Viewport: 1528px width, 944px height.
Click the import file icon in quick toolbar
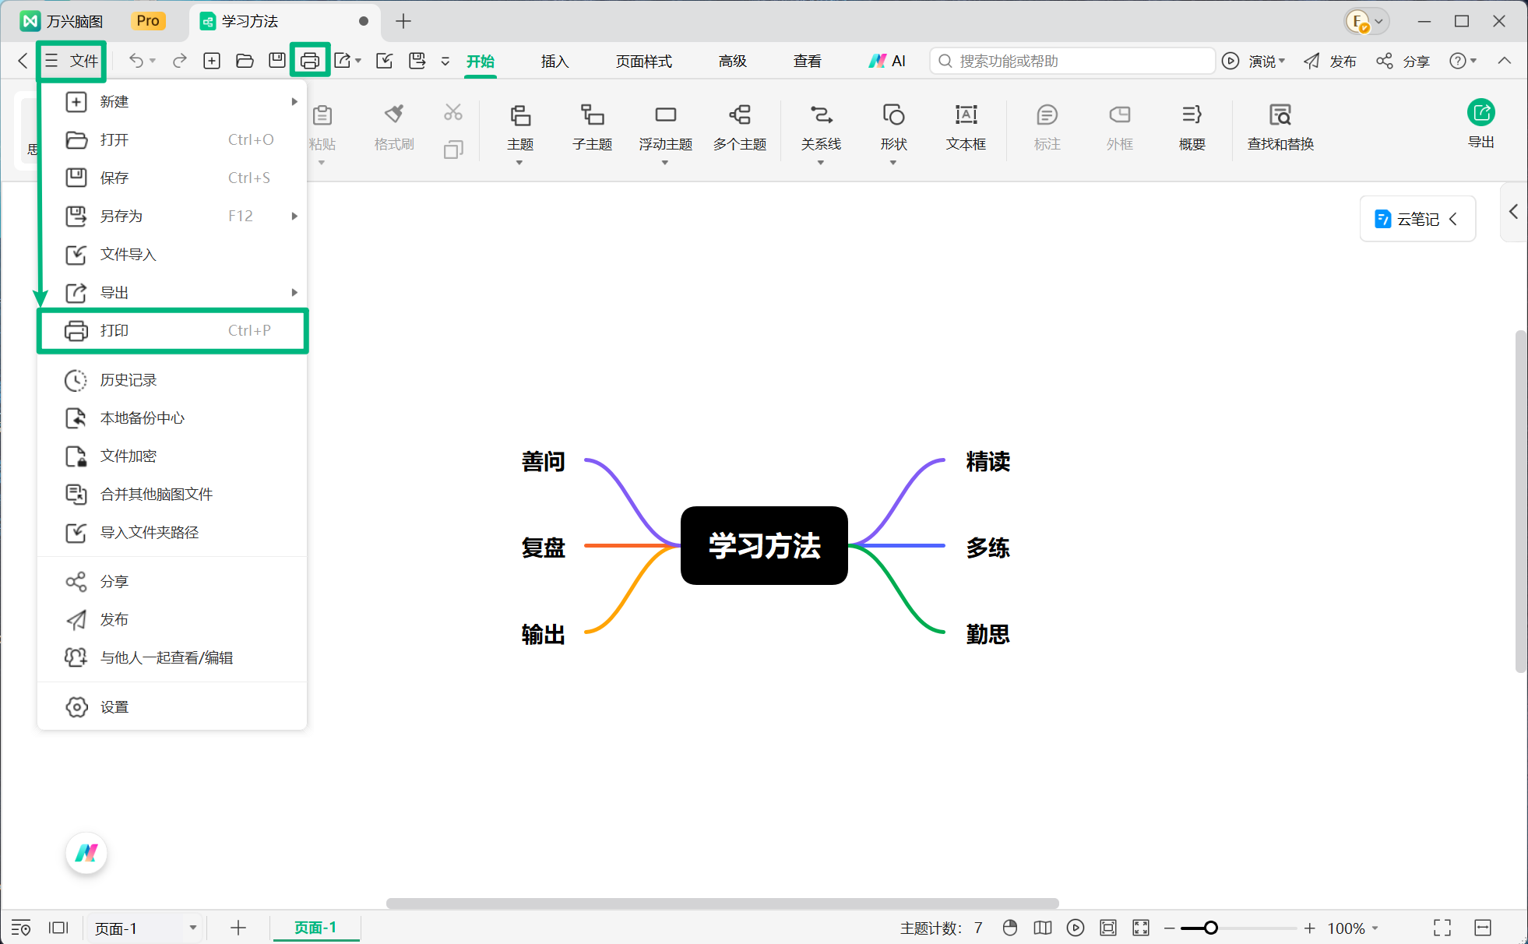tap(385, 61)
